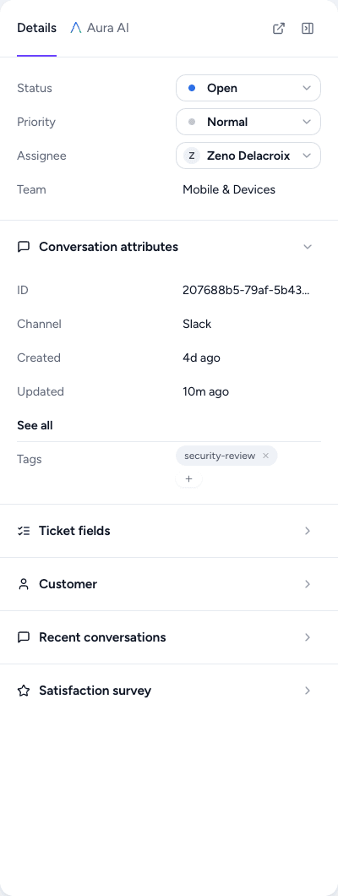Viewport: 338px width, 896px height.
Task: Open the Priority dropdown showing Normal
Action: point(248,122)
